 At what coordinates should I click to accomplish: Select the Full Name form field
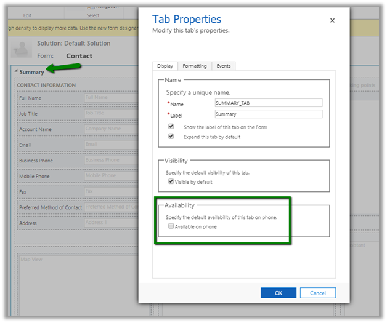tap(110, 97)
